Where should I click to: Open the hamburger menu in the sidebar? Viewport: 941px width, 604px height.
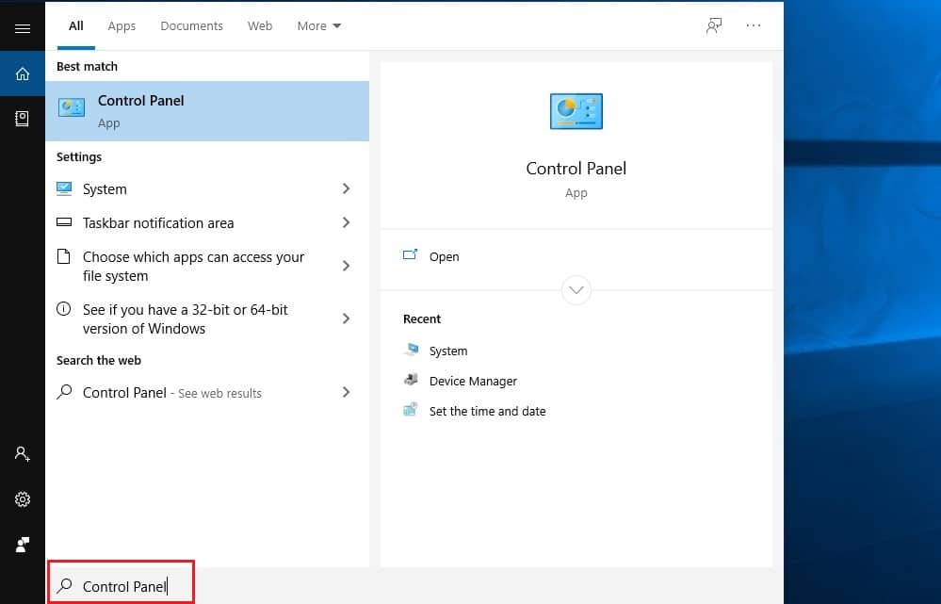pos(23,28)
